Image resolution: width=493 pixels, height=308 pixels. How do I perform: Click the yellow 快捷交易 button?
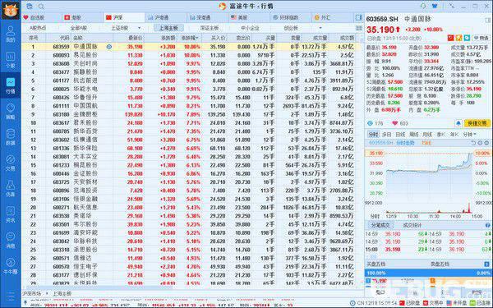477,123
